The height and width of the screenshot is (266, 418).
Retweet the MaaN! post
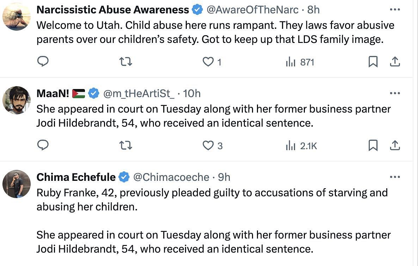pyautogui.click(x=125, y=146)
